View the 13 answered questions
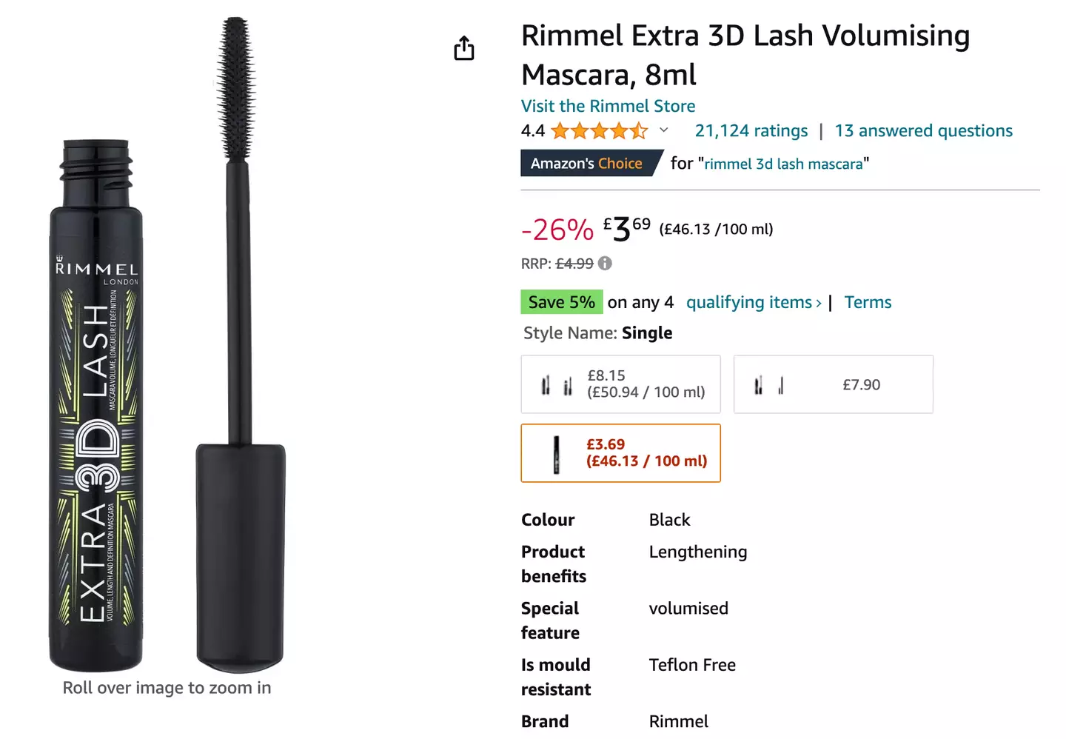Viewport: 1066px width, 739px height. (923, 130)
